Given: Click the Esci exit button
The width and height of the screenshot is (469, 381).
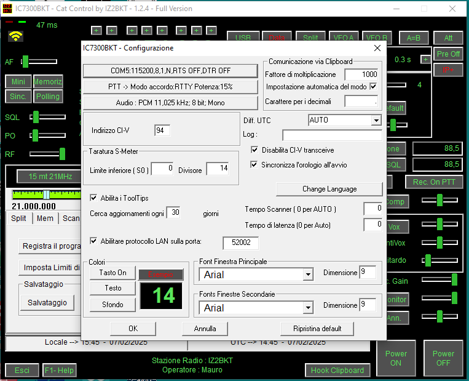Looking at the screenshot, I should pyautogui.click(x=22, y=371).
